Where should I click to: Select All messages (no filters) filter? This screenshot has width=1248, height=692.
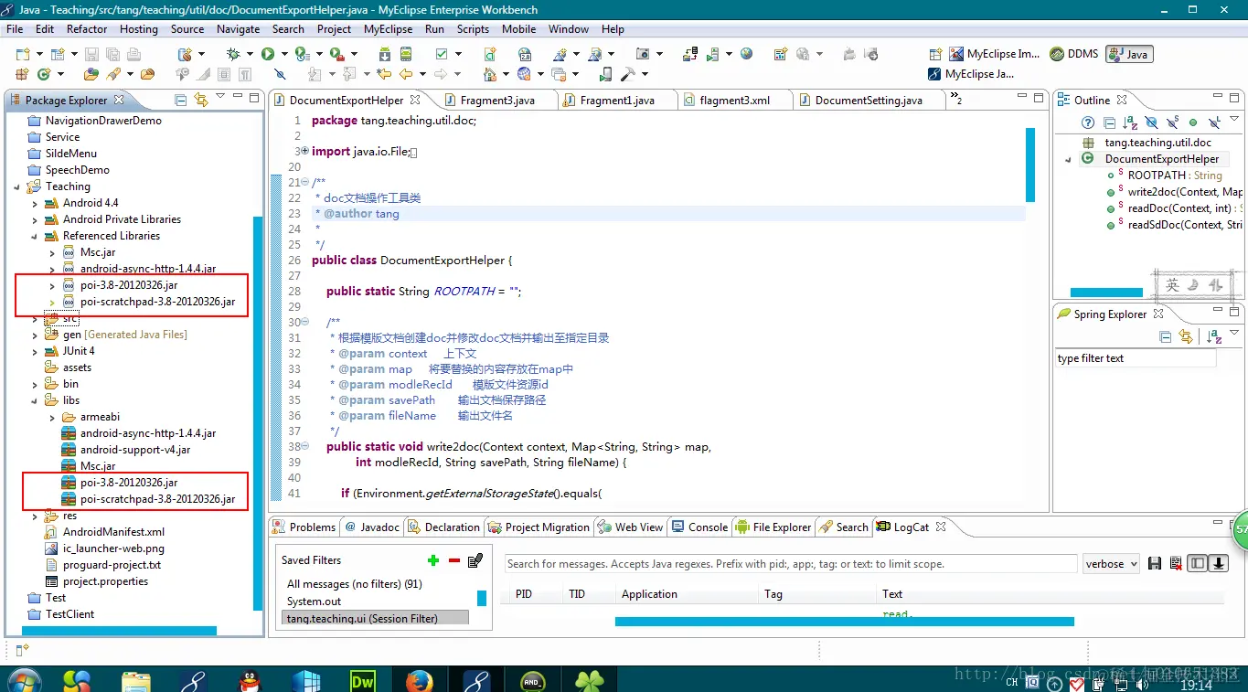tap(355, 584)
